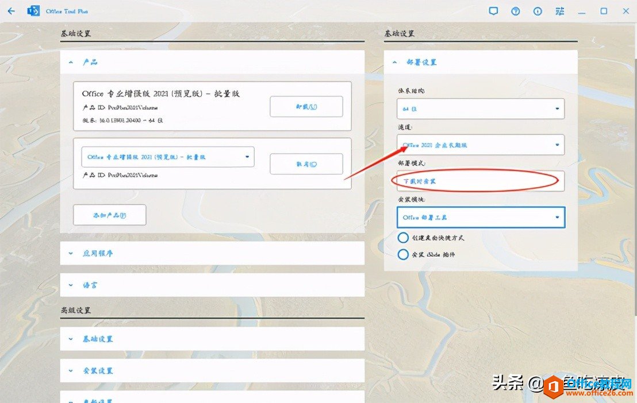Click the info circle icon in the title bar

(537, 10)
